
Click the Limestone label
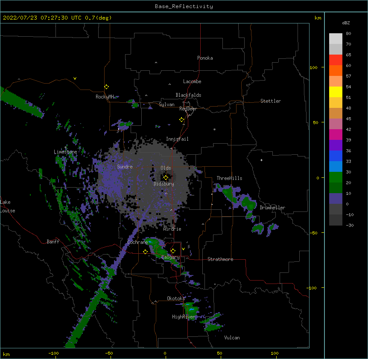[65, 152]
